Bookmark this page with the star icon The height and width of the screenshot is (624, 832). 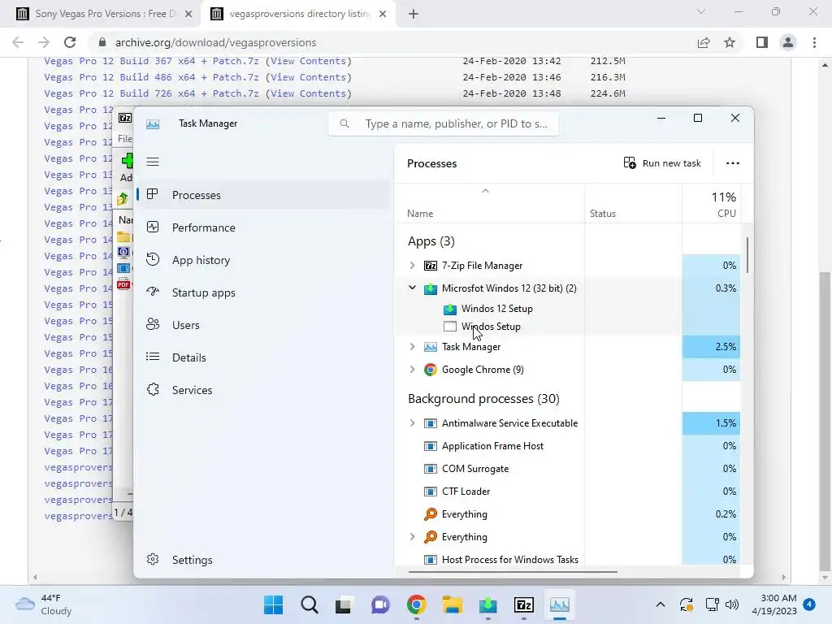[730, 42]
